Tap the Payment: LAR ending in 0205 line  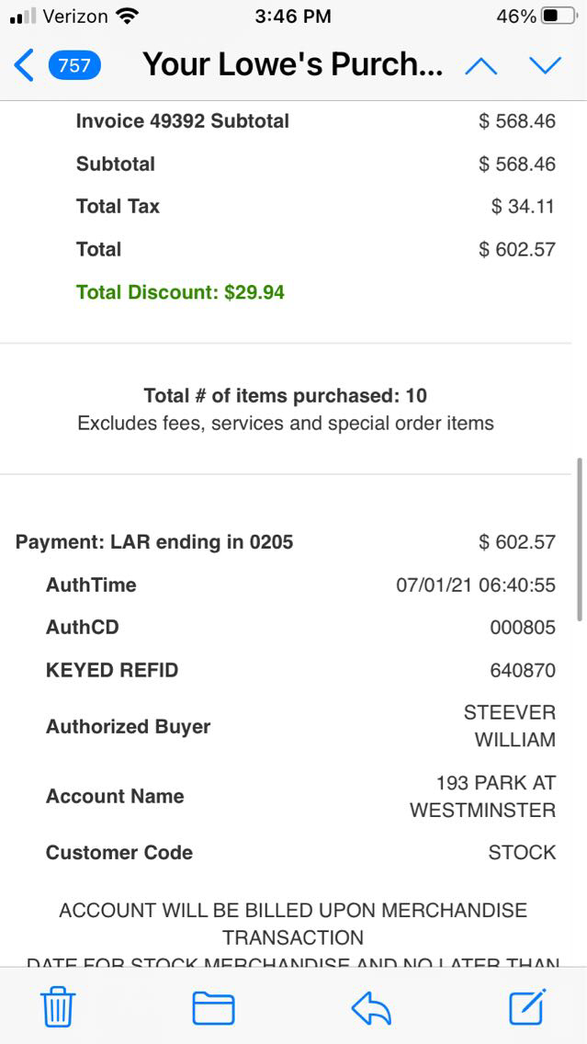(x=154, y=542)
